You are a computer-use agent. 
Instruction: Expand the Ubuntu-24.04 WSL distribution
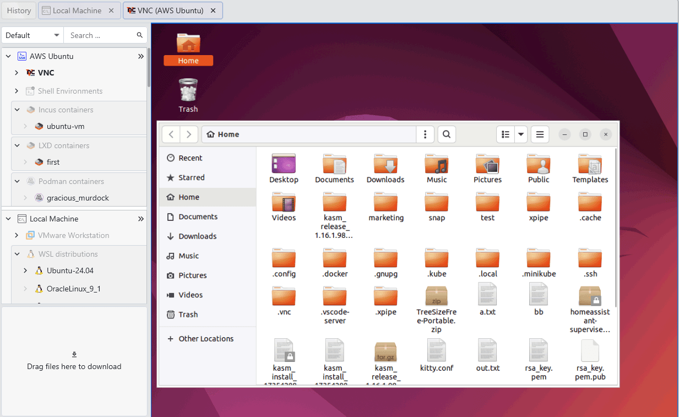click(25, 270)
